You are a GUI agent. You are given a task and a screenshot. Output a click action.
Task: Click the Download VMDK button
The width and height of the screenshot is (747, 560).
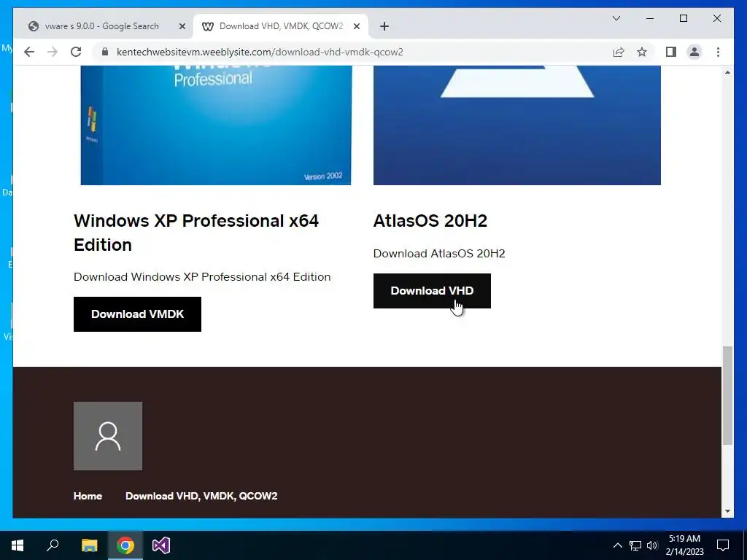click(x=137, y=314)
